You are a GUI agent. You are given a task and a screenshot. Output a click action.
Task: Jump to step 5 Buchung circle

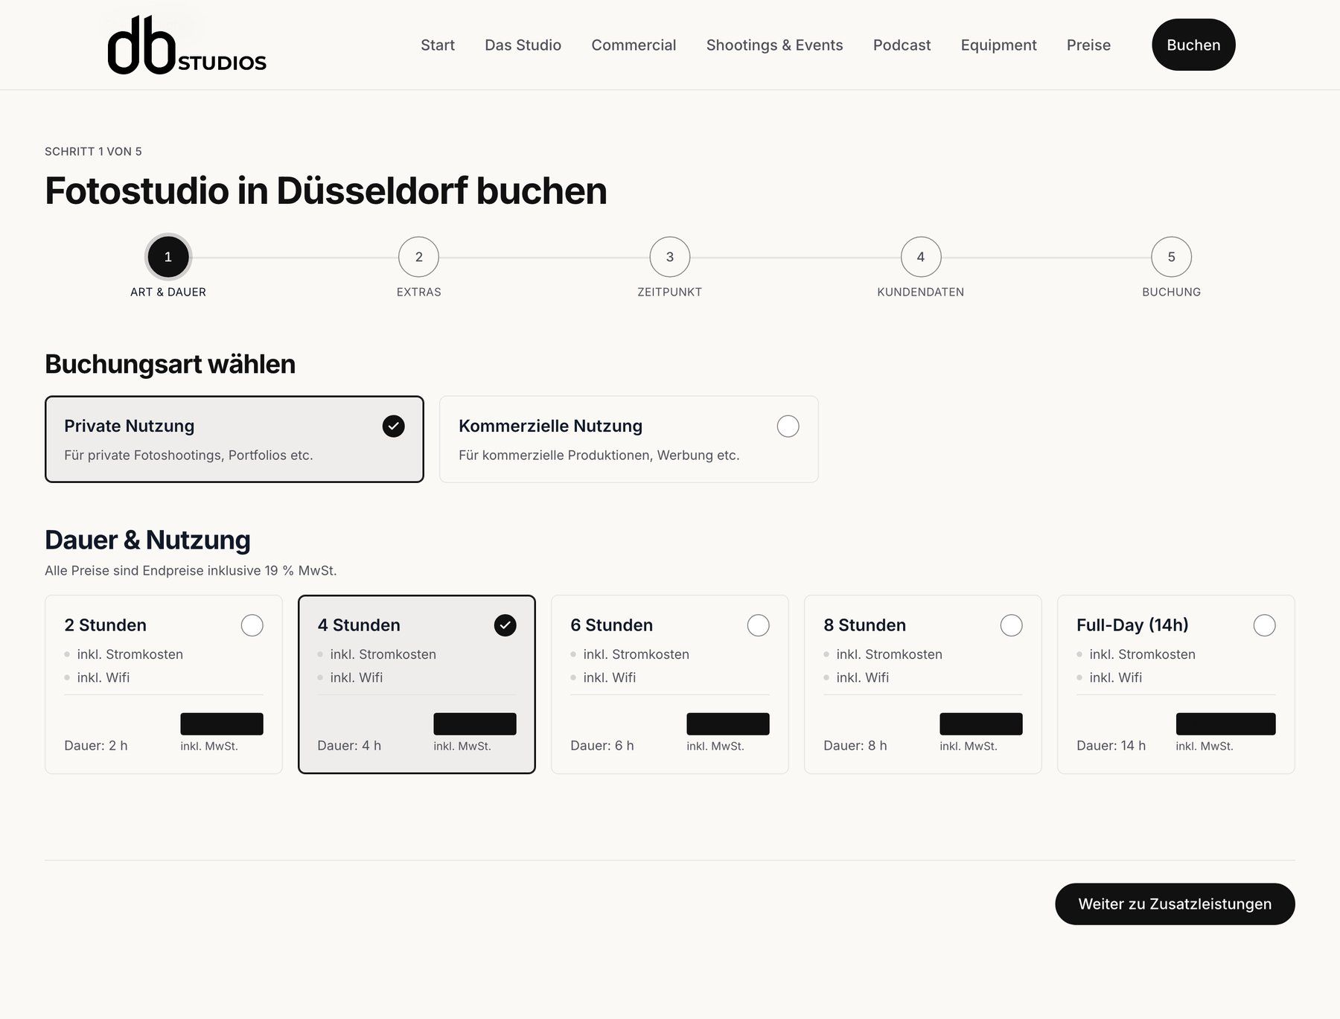coord(1172,257)
